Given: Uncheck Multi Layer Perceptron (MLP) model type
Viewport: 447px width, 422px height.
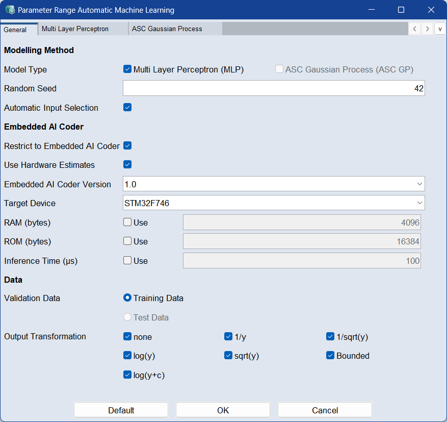Looking at the screenshot, I should click(x=127, y=69).
